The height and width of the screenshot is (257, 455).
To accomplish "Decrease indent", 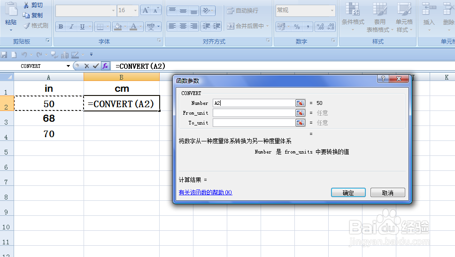I will 206,26.
